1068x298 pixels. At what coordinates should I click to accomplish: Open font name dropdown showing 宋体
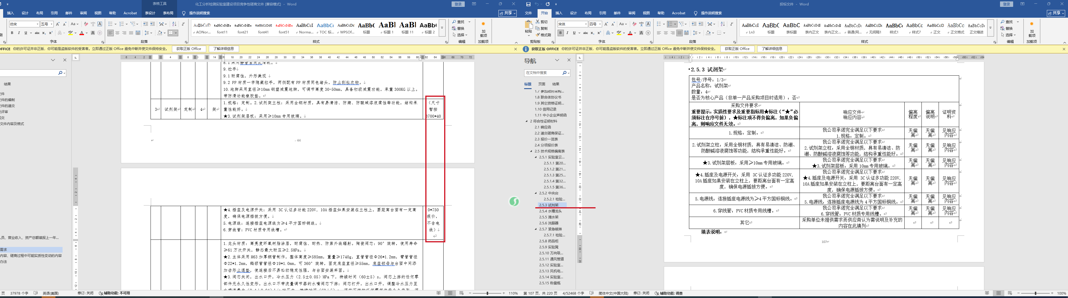(586, 24)
